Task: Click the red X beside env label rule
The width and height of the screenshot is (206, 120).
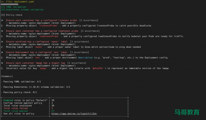Action: [2, 52]
